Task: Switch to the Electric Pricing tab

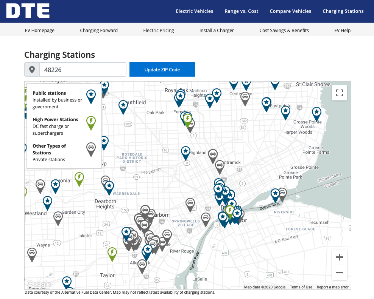Action: click(x=159, y=30)
